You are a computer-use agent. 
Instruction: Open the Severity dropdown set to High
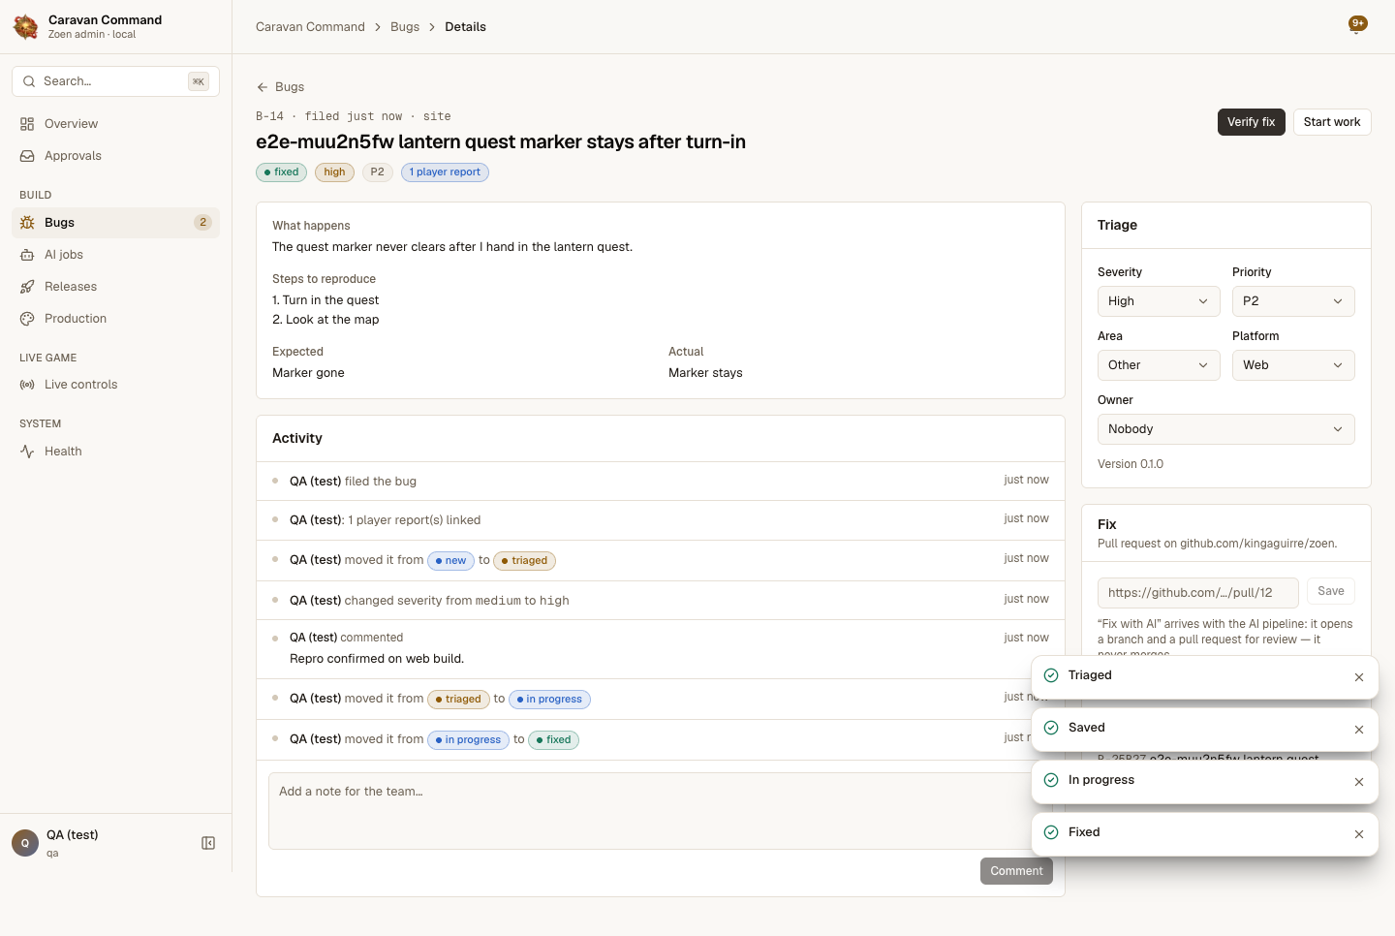(x=1159, y=301)
